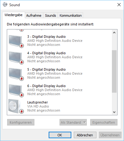
Task: Open the Sounds tab
Action: coord(51,15)
